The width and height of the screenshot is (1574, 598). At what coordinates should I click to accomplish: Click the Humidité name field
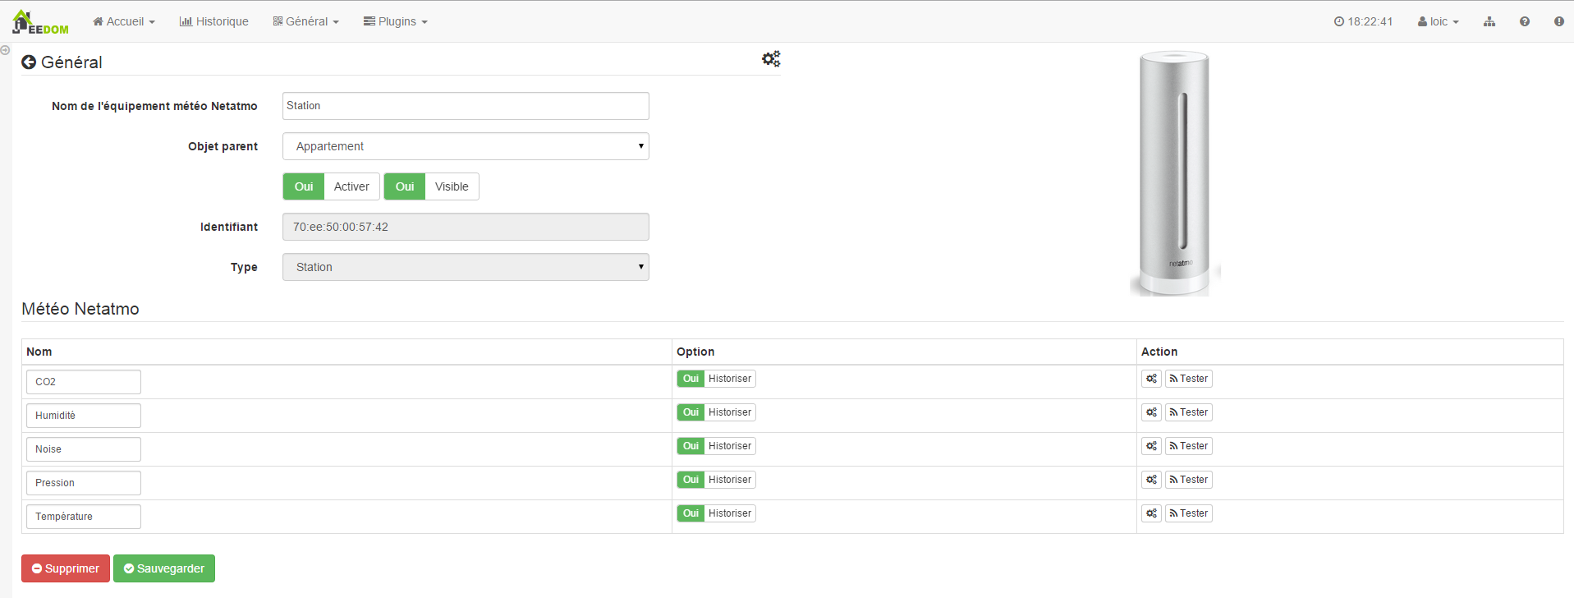(x=84, y=416)
